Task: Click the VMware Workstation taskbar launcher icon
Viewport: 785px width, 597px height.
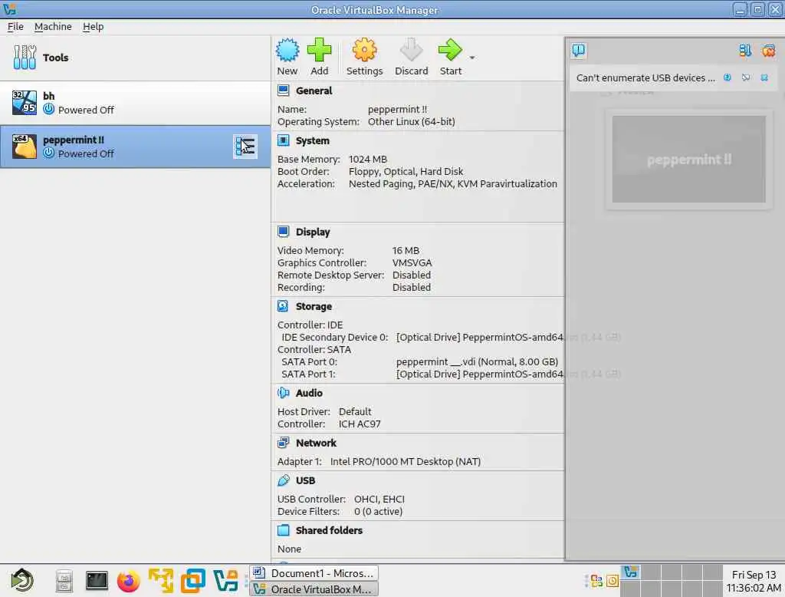Action: point(192,581)
